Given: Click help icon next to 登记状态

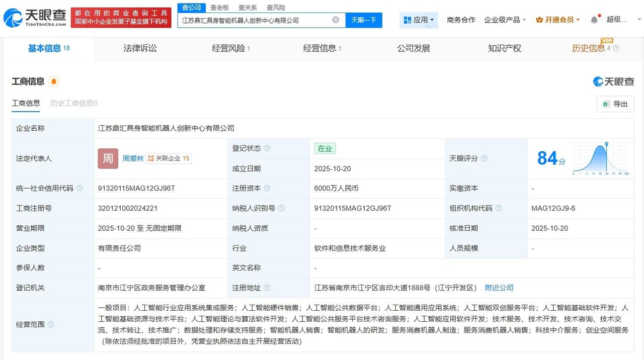Looking at the screenshot, I should pyautogui.click(x=267, y=148).
